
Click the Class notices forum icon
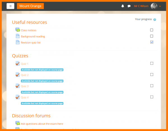coord(18,30)
